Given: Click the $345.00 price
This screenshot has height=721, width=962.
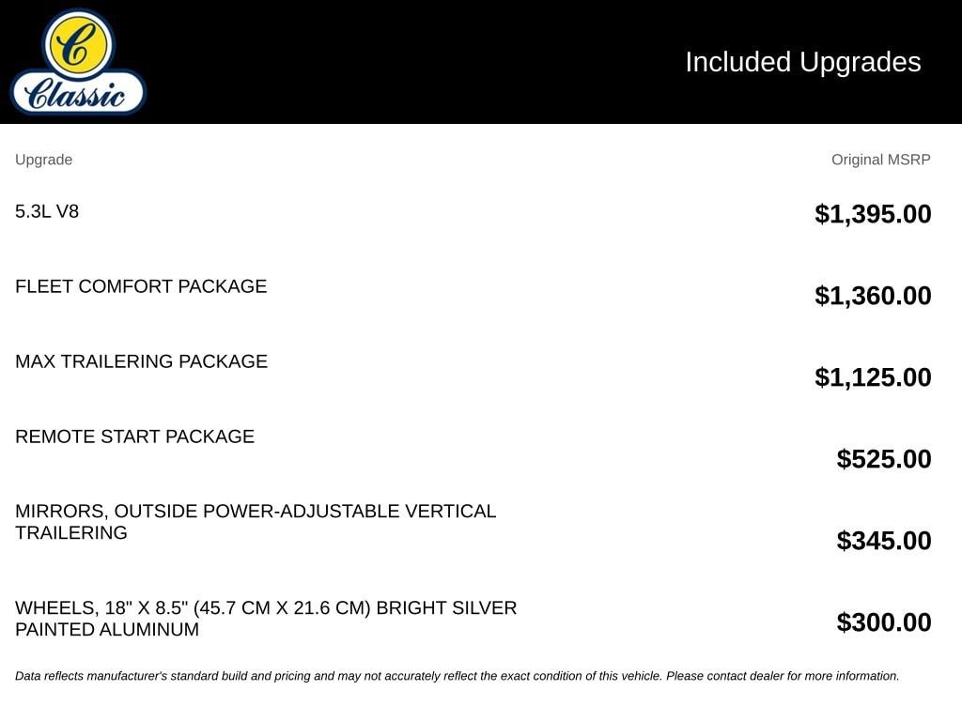Looking at the screenshot, I should coord(883,540).
